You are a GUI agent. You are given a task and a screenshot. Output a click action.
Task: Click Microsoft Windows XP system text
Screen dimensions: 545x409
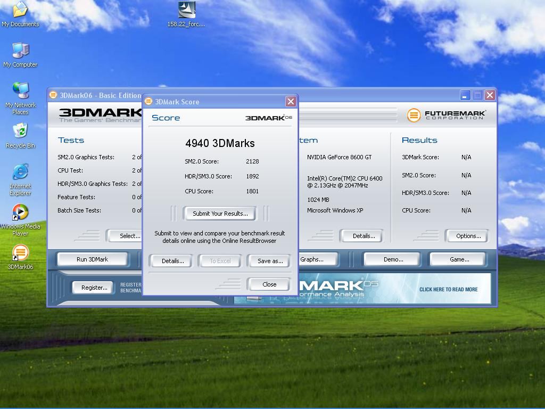335,210
